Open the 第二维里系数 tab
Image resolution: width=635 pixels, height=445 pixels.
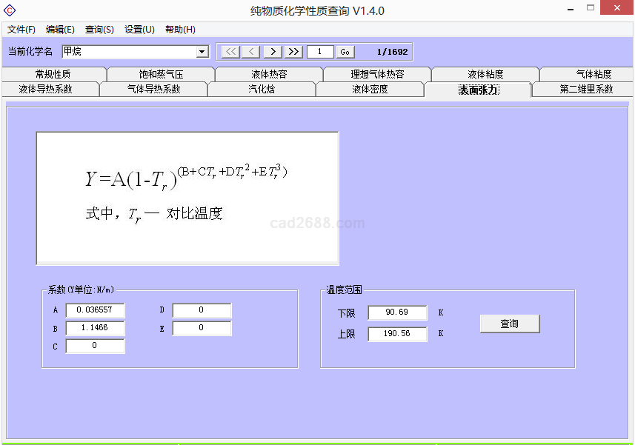[586, 90]
